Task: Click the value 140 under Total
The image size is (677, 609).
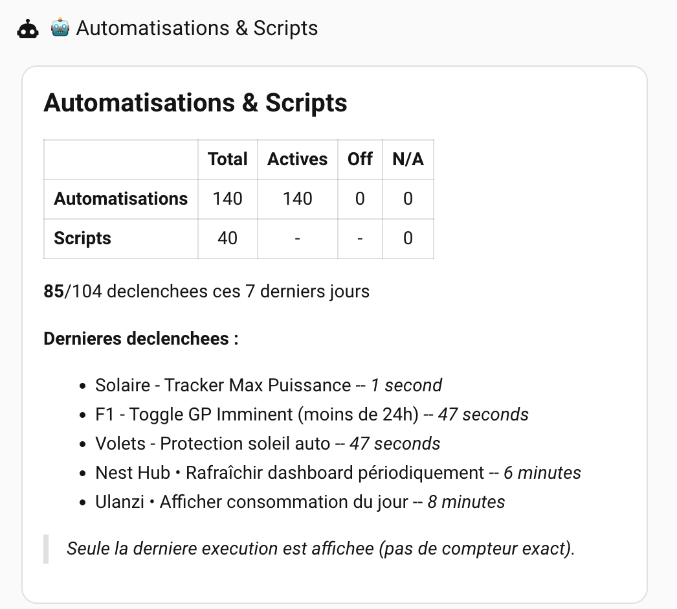Action: 227,199
